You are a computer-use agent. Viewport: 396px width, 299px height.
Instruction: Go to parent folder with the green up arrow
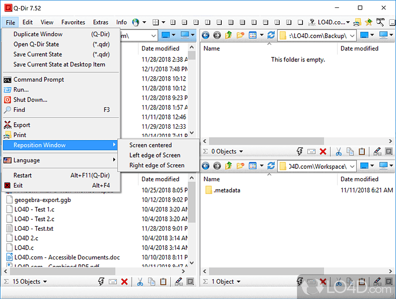pos(228,35)
